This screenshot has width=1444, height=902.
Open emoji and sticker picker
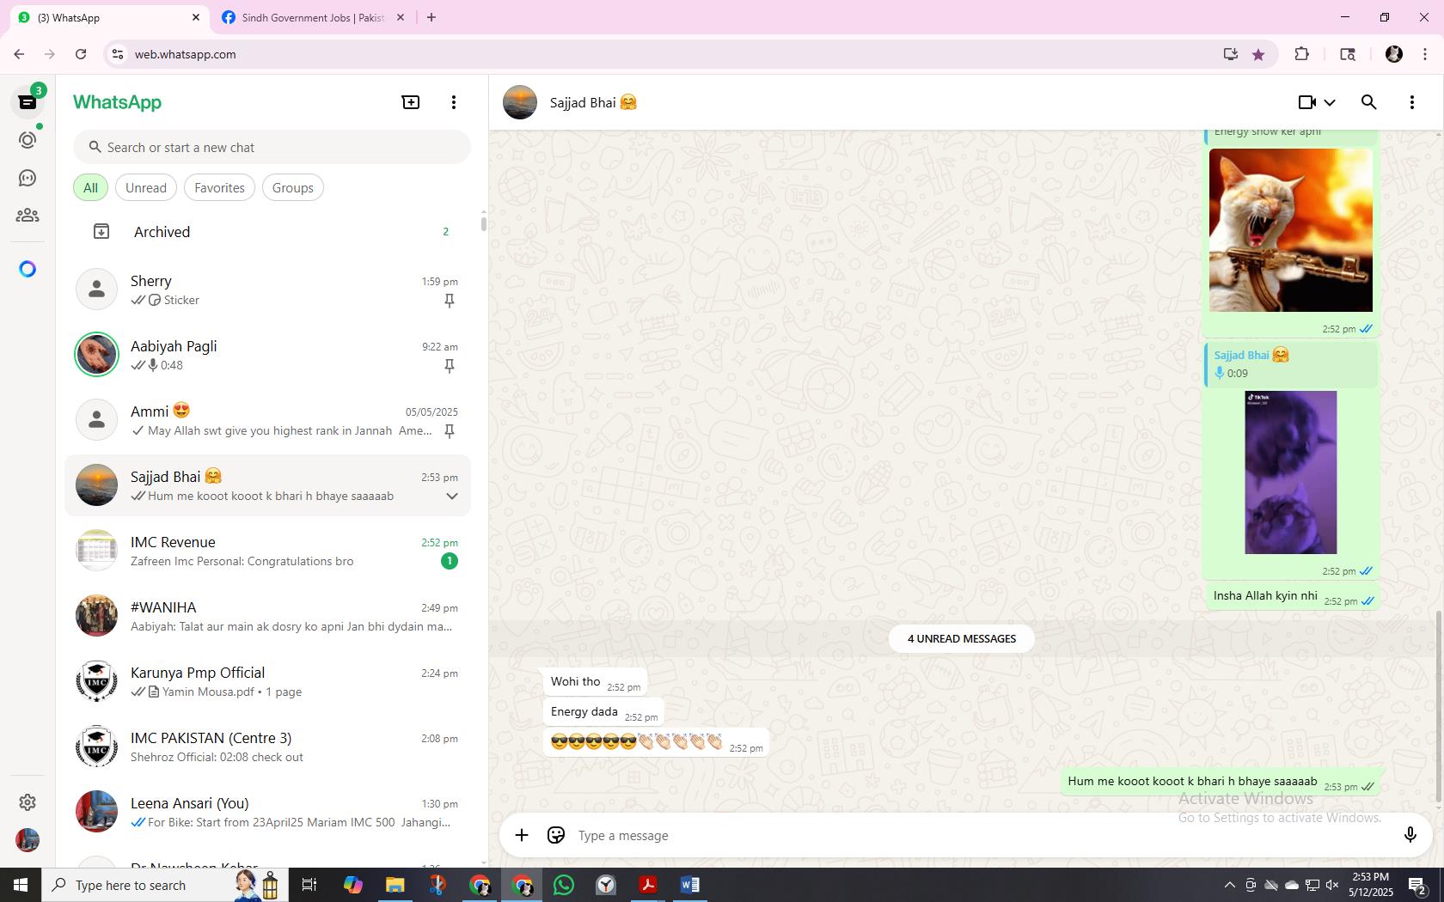[556, 835]
